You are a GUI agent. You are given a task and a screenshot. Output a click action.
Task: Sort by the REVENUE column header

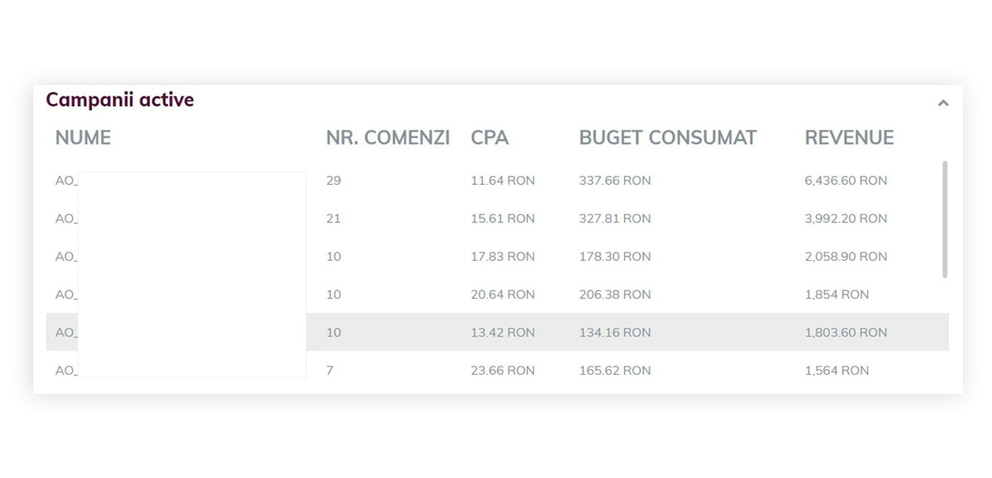849,138
